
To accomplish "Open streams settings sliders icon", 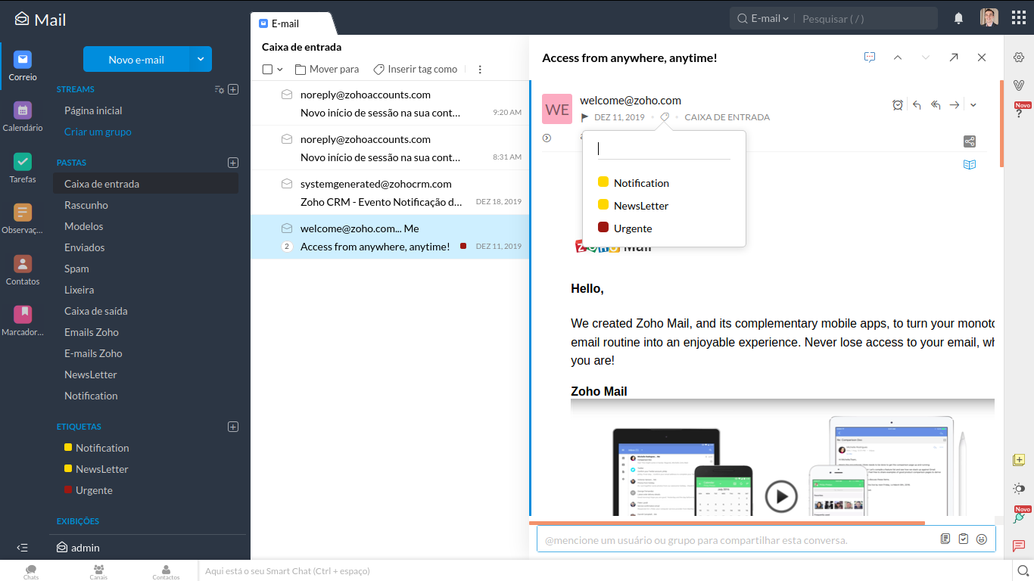I will pos(220,89).
